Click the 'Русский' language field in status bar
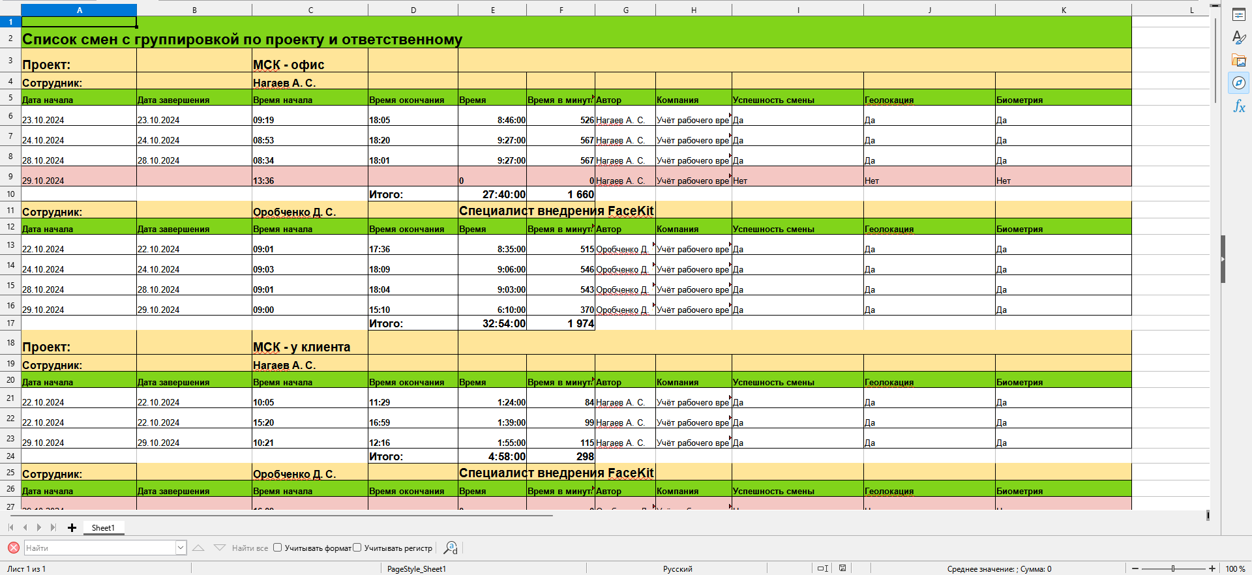 pyautogui.click(x=678, y=568)
